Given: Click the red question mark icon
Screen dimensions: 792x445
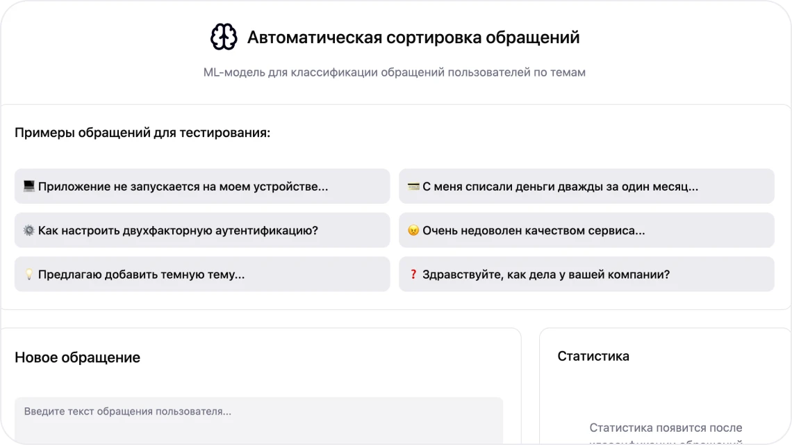Looking at the screenshot, I should pyautogui.click(x=413, y=274).
